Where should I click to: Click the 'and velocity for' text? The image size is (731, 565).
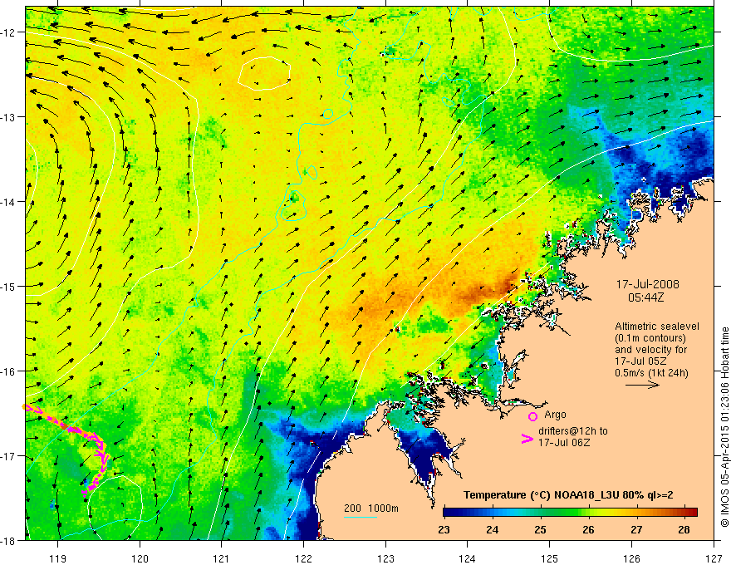650,350
